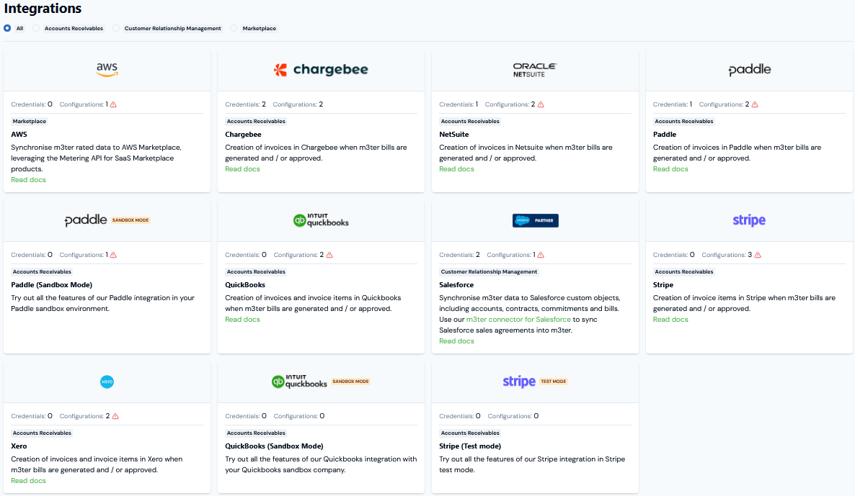This screenshot has width=855, height=496.
Task: Open Read docs link for Chargebee
Action: (243, 168)
